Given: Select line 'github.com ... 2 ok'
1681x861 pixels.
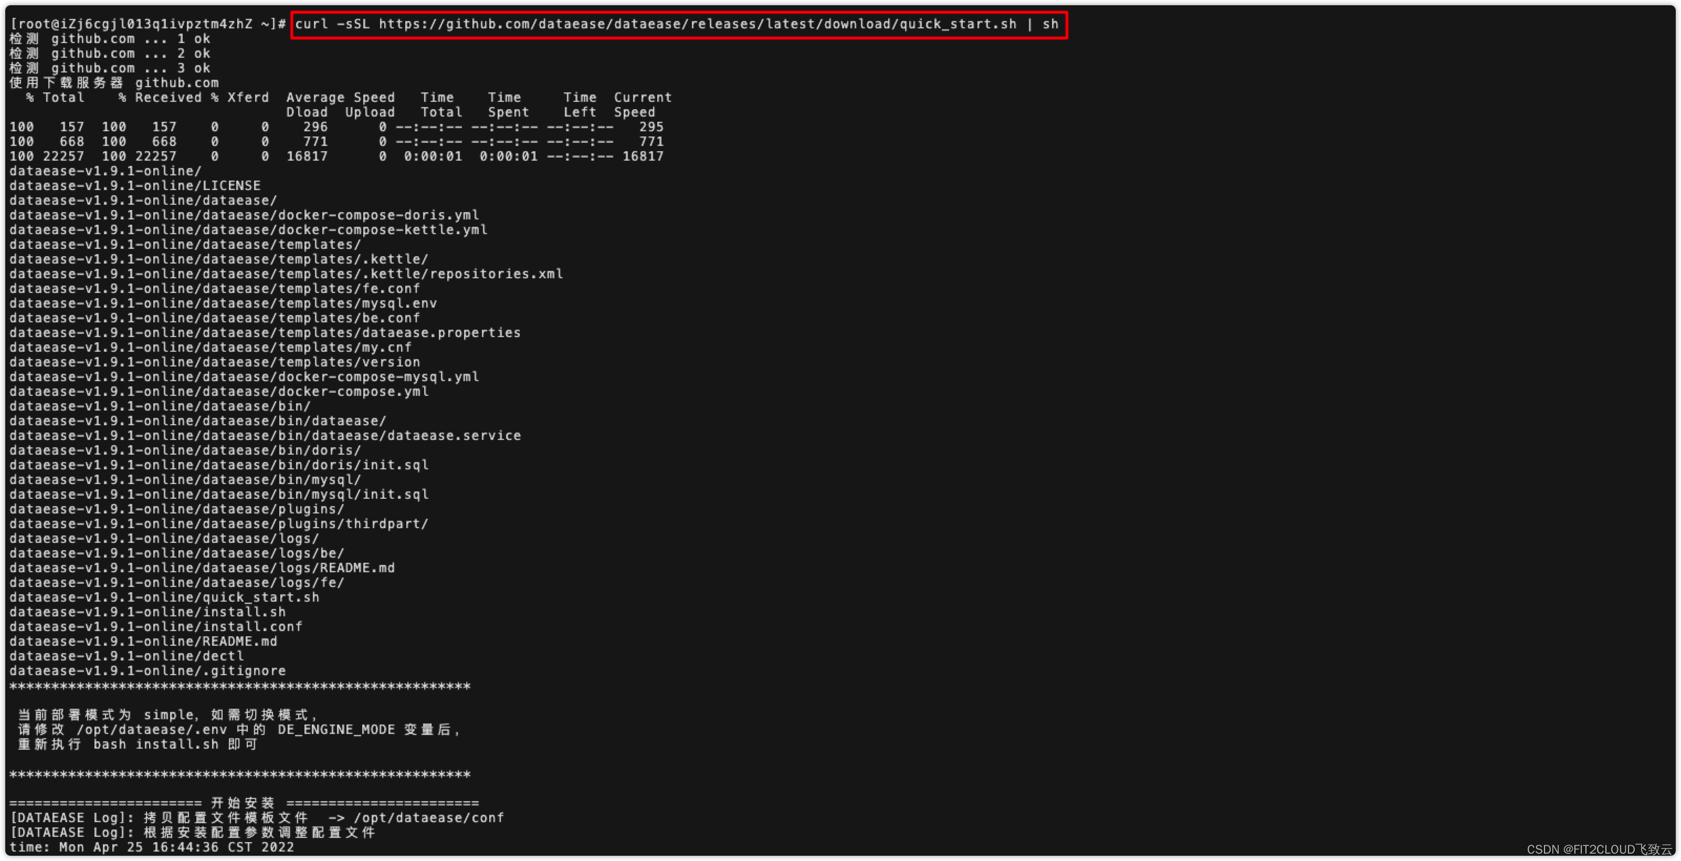Looking at the screenshot, I should coord(110,54).
